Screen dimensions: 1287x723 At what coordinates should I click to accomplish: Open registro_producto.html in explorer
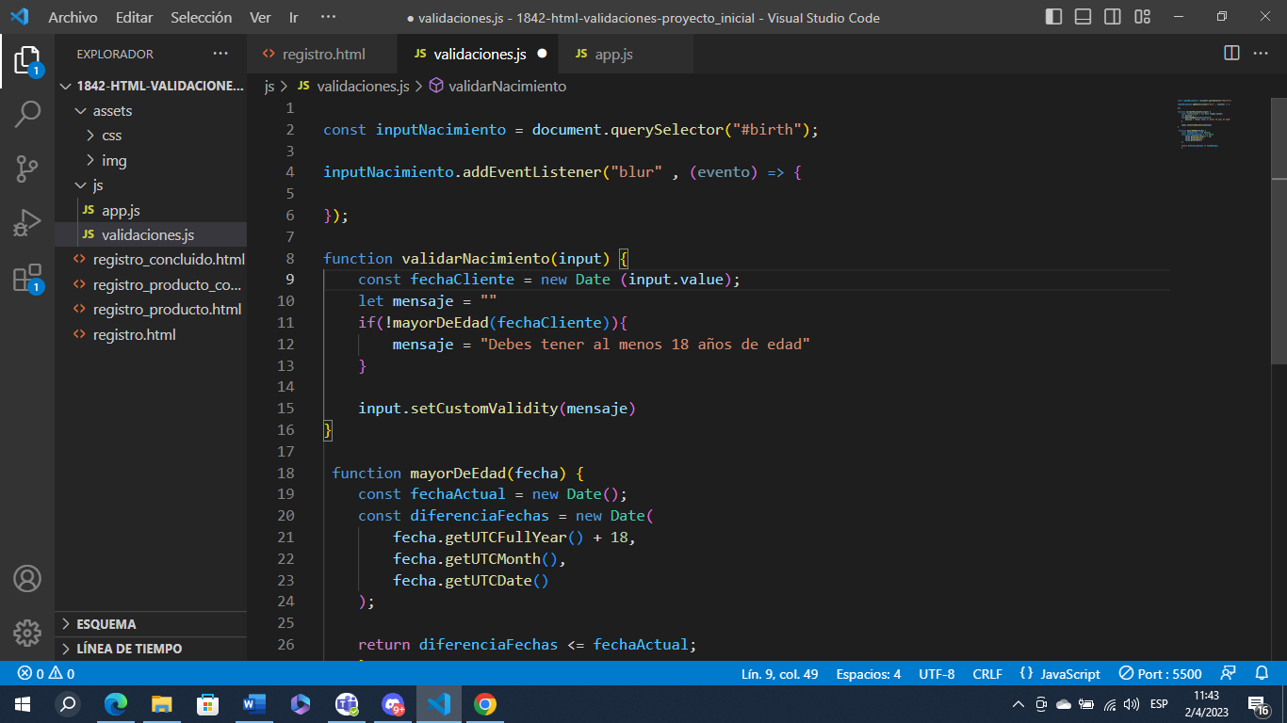(151, 309)
